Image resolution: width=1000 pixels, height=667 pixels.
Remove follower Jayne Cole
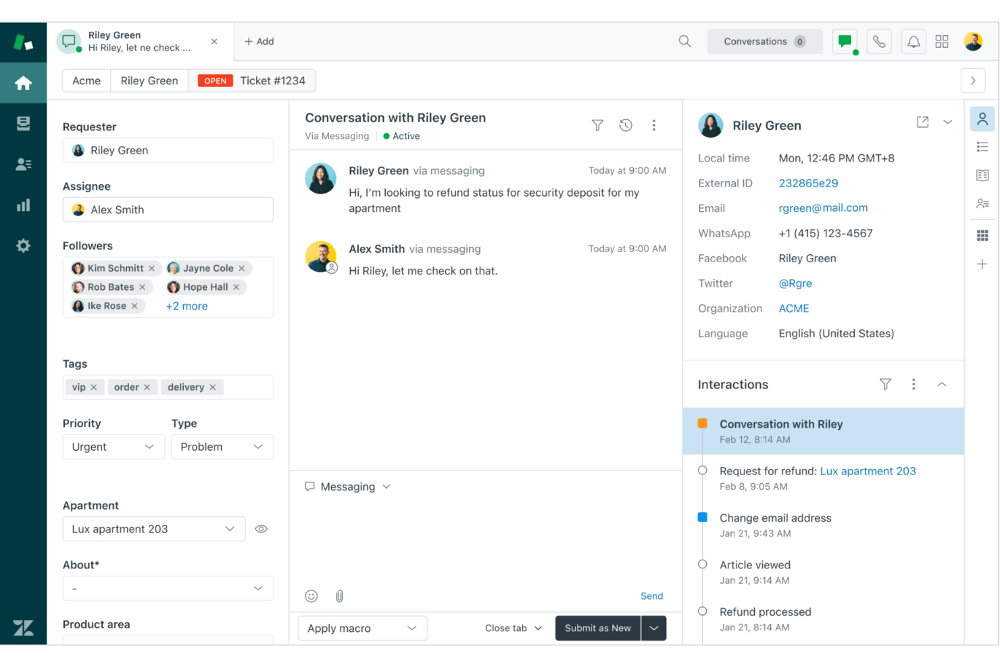[x=241, y=268]
